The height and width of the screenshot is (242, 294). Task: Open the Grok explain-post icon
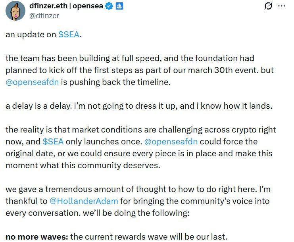(x=268, y=6)
